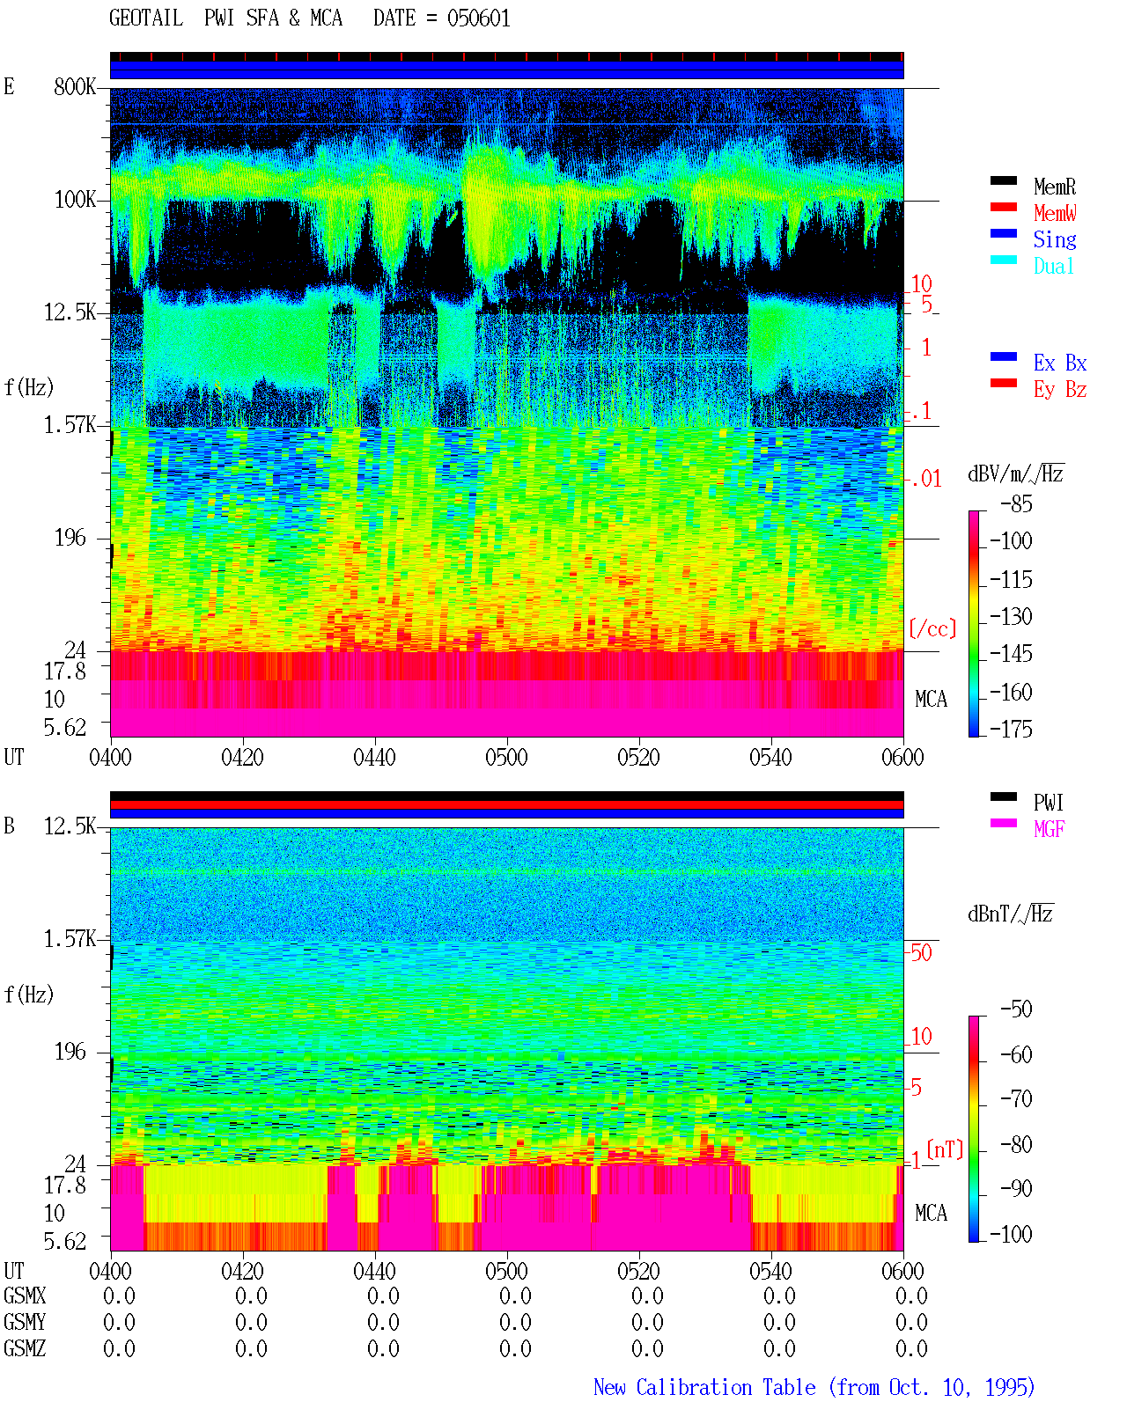1127x1402 pixels.
Task: Click the dBV/m electric field color scale bar
Action: click(x=974, y=624)
